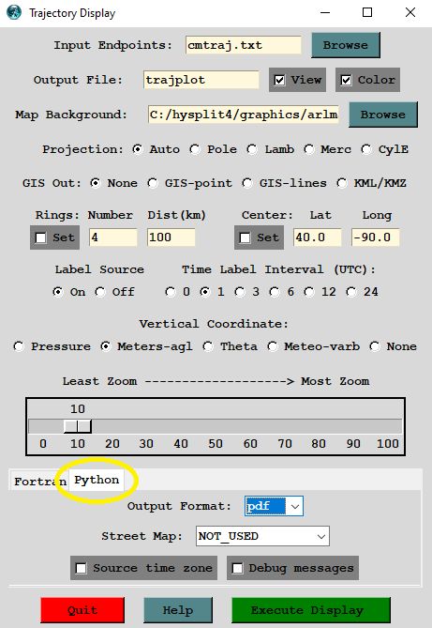This screenshot has width=432, height=628.
Task: Select Pressure vertical coordinate
Action: (19, 346)
